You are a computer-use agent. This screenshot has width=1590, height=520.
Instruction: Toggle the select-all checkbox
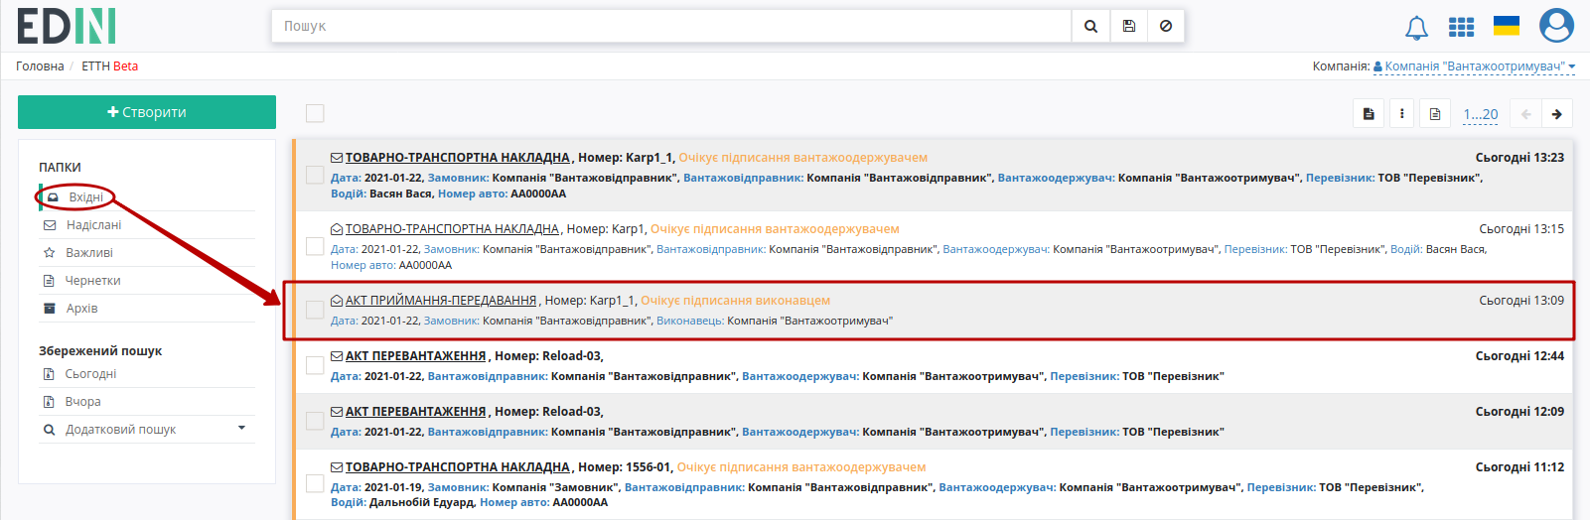click(x=315, y=113)
